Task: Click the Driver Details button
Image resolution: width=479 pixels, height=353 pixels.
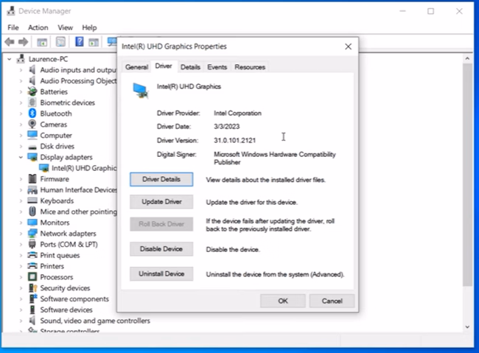Action: (x=161, y=179)
